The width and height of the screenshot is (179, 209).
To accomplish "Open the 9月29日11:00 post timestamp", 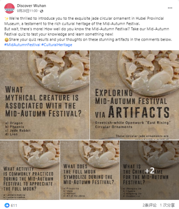I will [27, 11].
